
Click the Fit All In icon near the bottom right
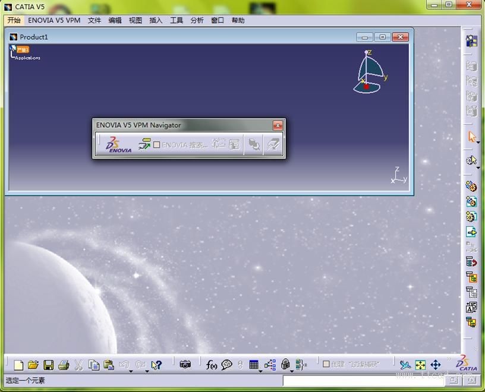pyautogui.click(x=420, y=365)
